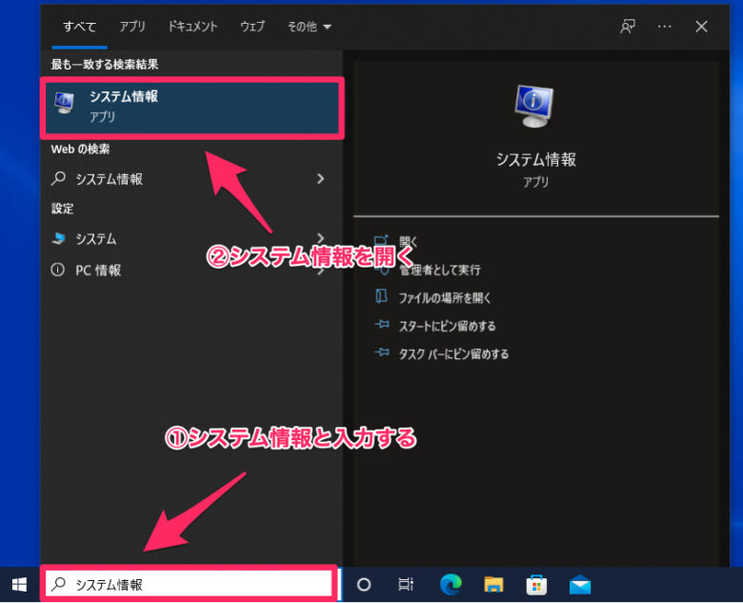This screenshot has height=603, width=743.
Task: Open Task View from taskbar
Action: 406,585
